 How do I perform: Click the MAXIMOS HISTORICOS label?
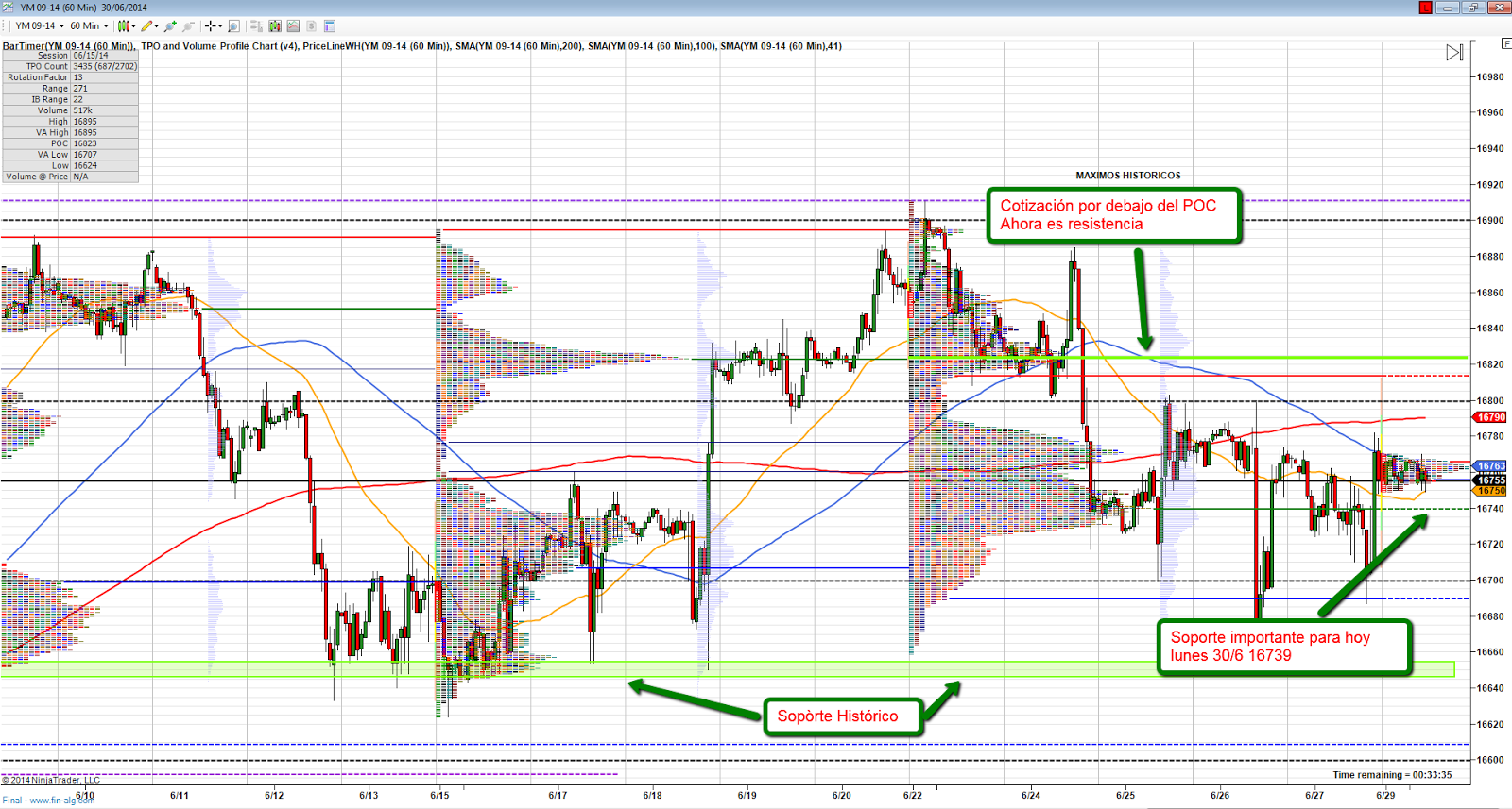click(1127, 176)
